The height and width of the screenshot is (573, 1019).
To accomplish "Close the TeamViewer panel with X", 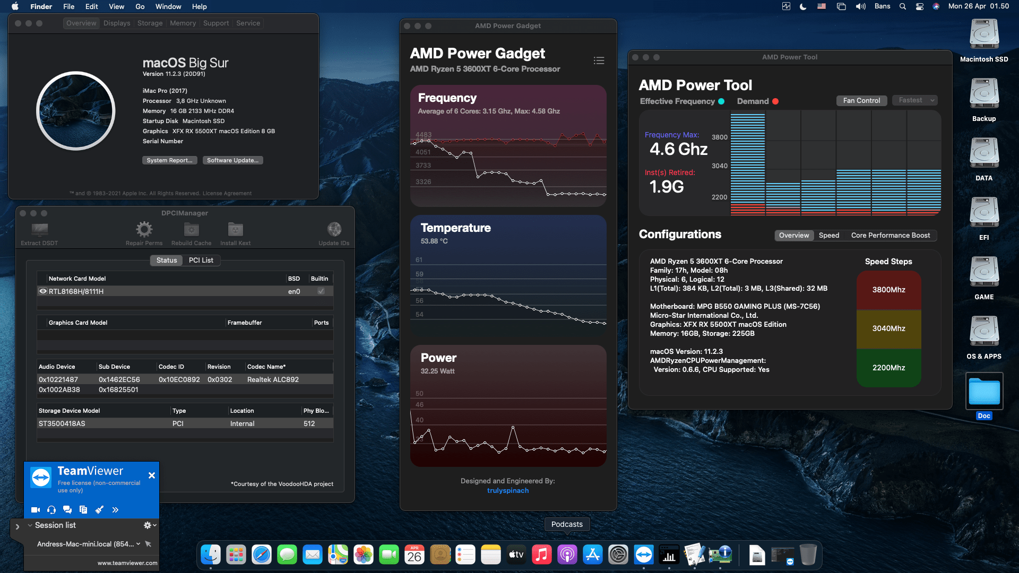I will coord(152,475).
